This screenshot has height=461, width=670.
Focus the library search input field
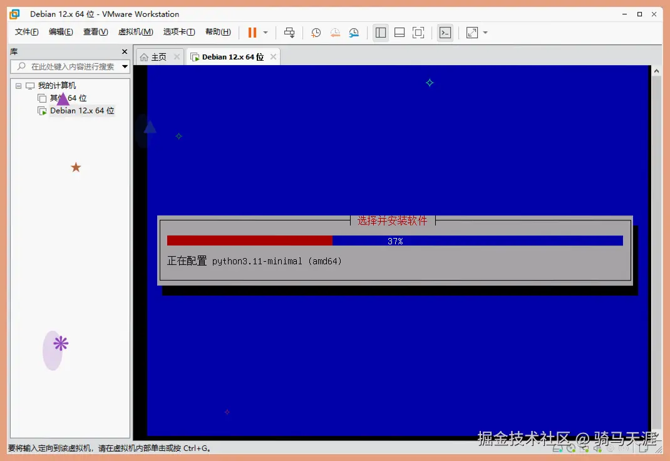(71, 66)
